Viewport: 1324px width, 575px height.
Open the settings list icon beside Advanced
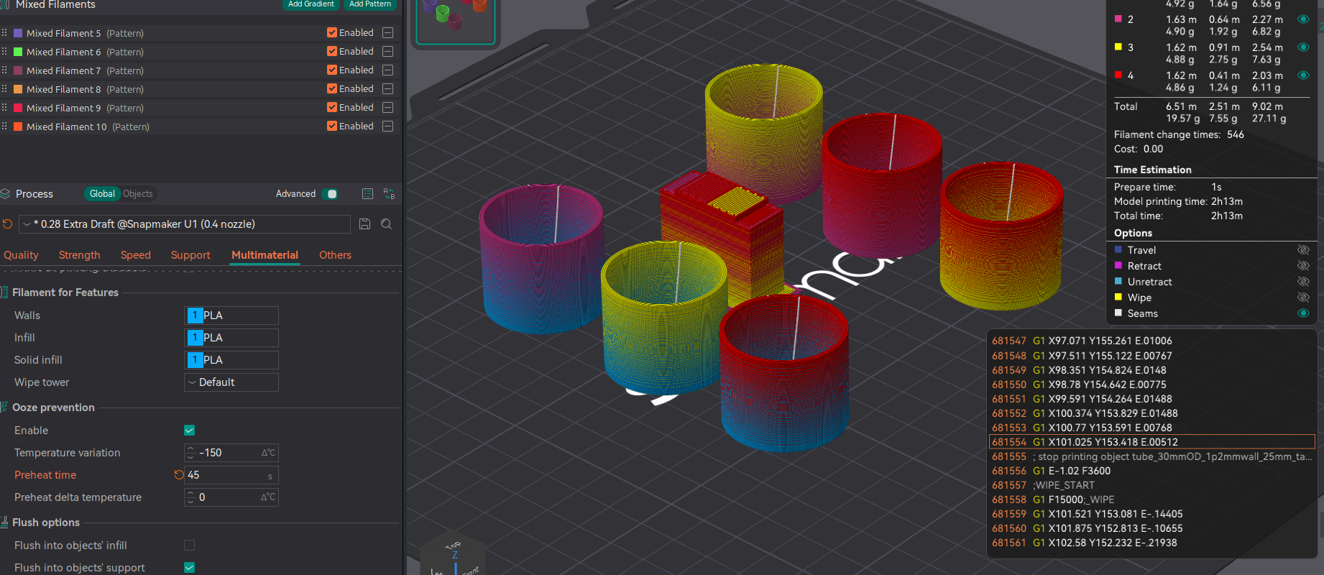pos(368,194)
